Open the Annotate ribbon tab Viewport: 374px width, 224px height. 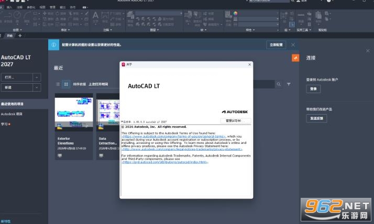click(x=19, y=7)
